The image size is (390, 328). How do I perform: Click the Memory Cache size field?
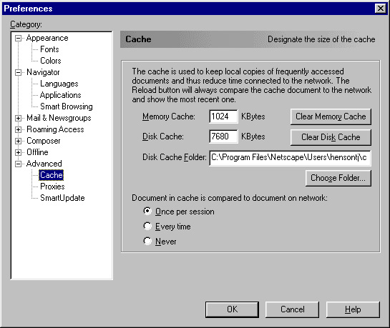click(x=223, y=116)
